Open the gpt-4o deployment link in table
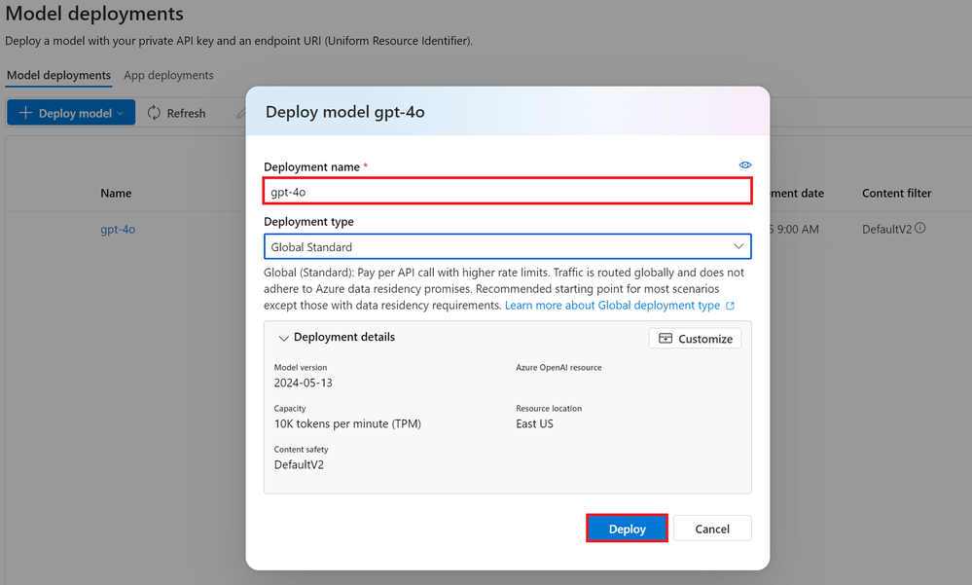The image size is (972, 585). (118, 229)
